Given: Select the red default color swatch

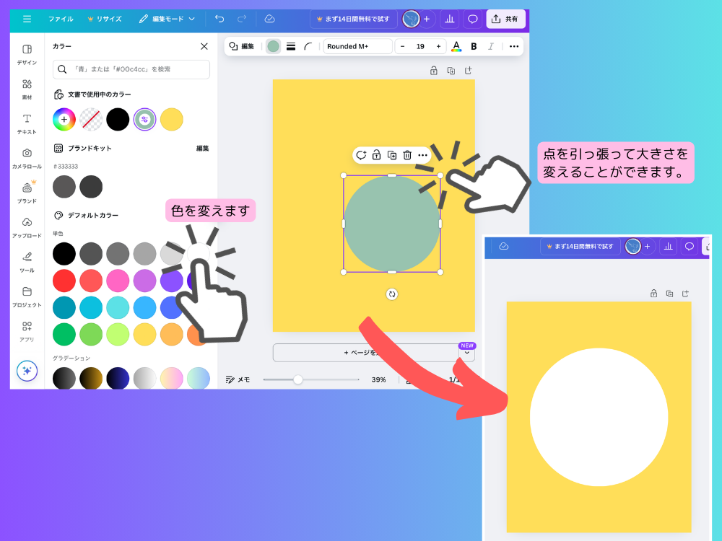Looking at the screenshot, I should [x=64, y=280].
